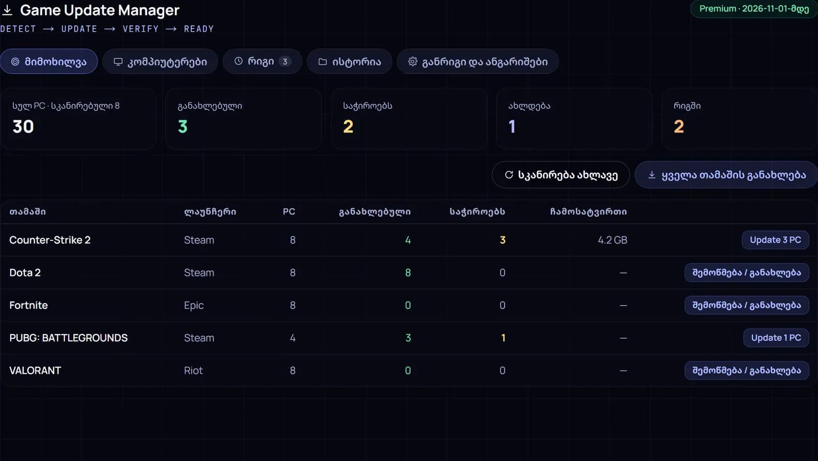Click the Premium 2026-11-01 badge
The width and height of the screenshot is (818, 461).
[754, 9]
